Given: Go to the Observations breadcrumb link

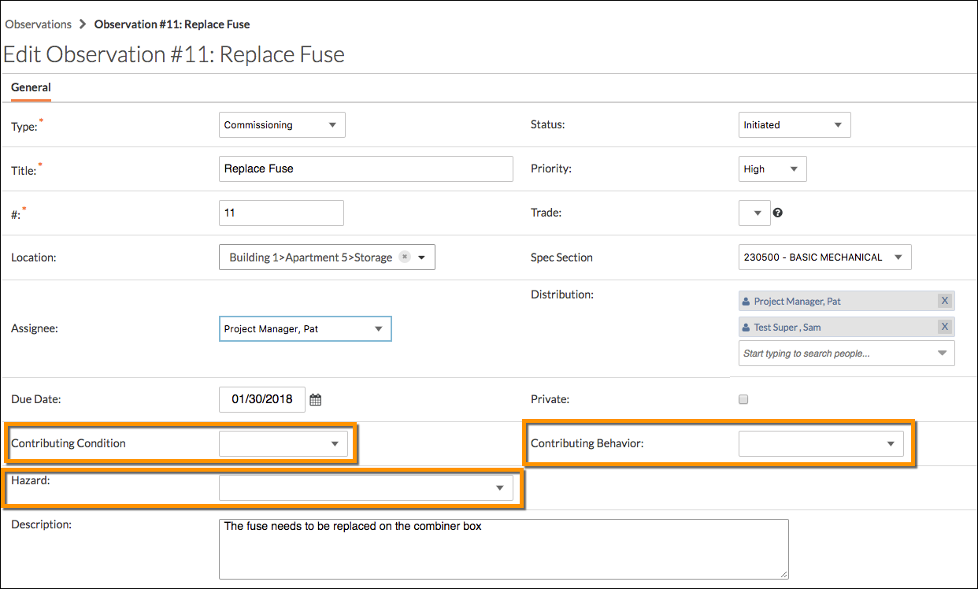Looking at the screenshot, I should click(x=38, y=24).
